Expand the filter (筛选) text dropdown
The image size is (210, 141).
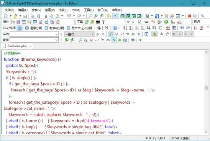(56, 34)
